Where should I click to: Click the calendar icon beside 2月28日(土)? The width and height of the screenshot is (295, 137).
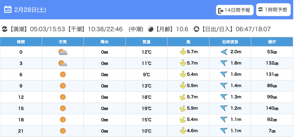tap(8, 9)
